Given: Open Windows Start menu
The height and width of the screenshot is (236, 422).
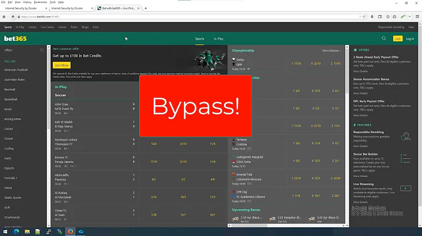Looking at the screenshot, I should [x=5, y=231].
